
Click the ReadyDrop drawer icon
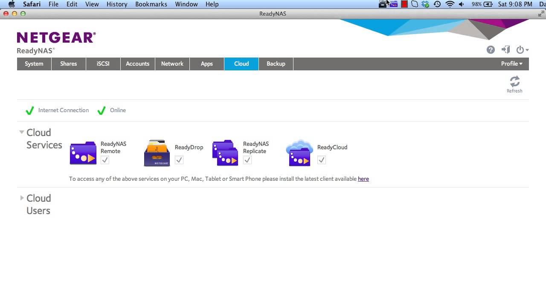157,153
